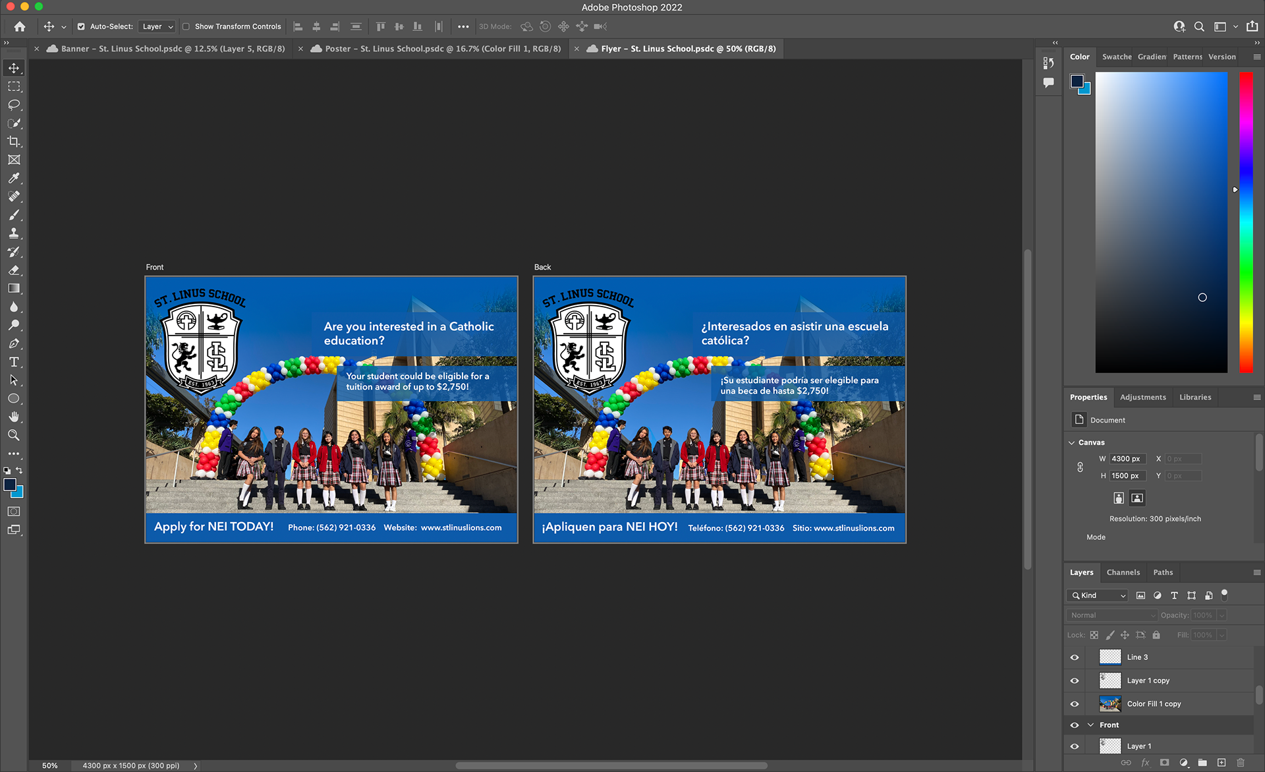Select the Rectangular Marquee tool
Viewport: 1265px width, 772px height.
point(14,86)
